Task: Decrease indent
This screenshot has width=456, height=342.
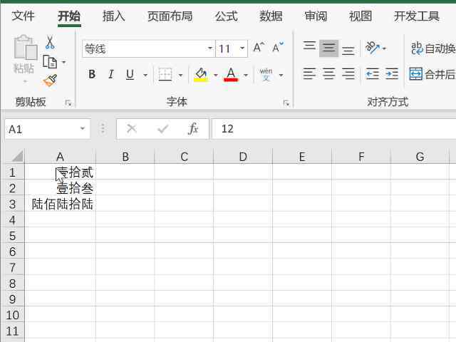Action: click(372, 73)
